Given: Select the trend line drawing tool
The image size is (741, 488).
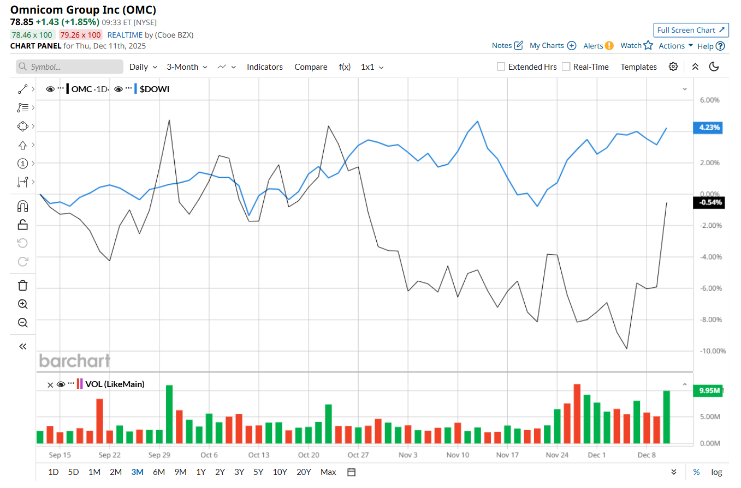Looking at the screenshot, I should coord(22,89).
